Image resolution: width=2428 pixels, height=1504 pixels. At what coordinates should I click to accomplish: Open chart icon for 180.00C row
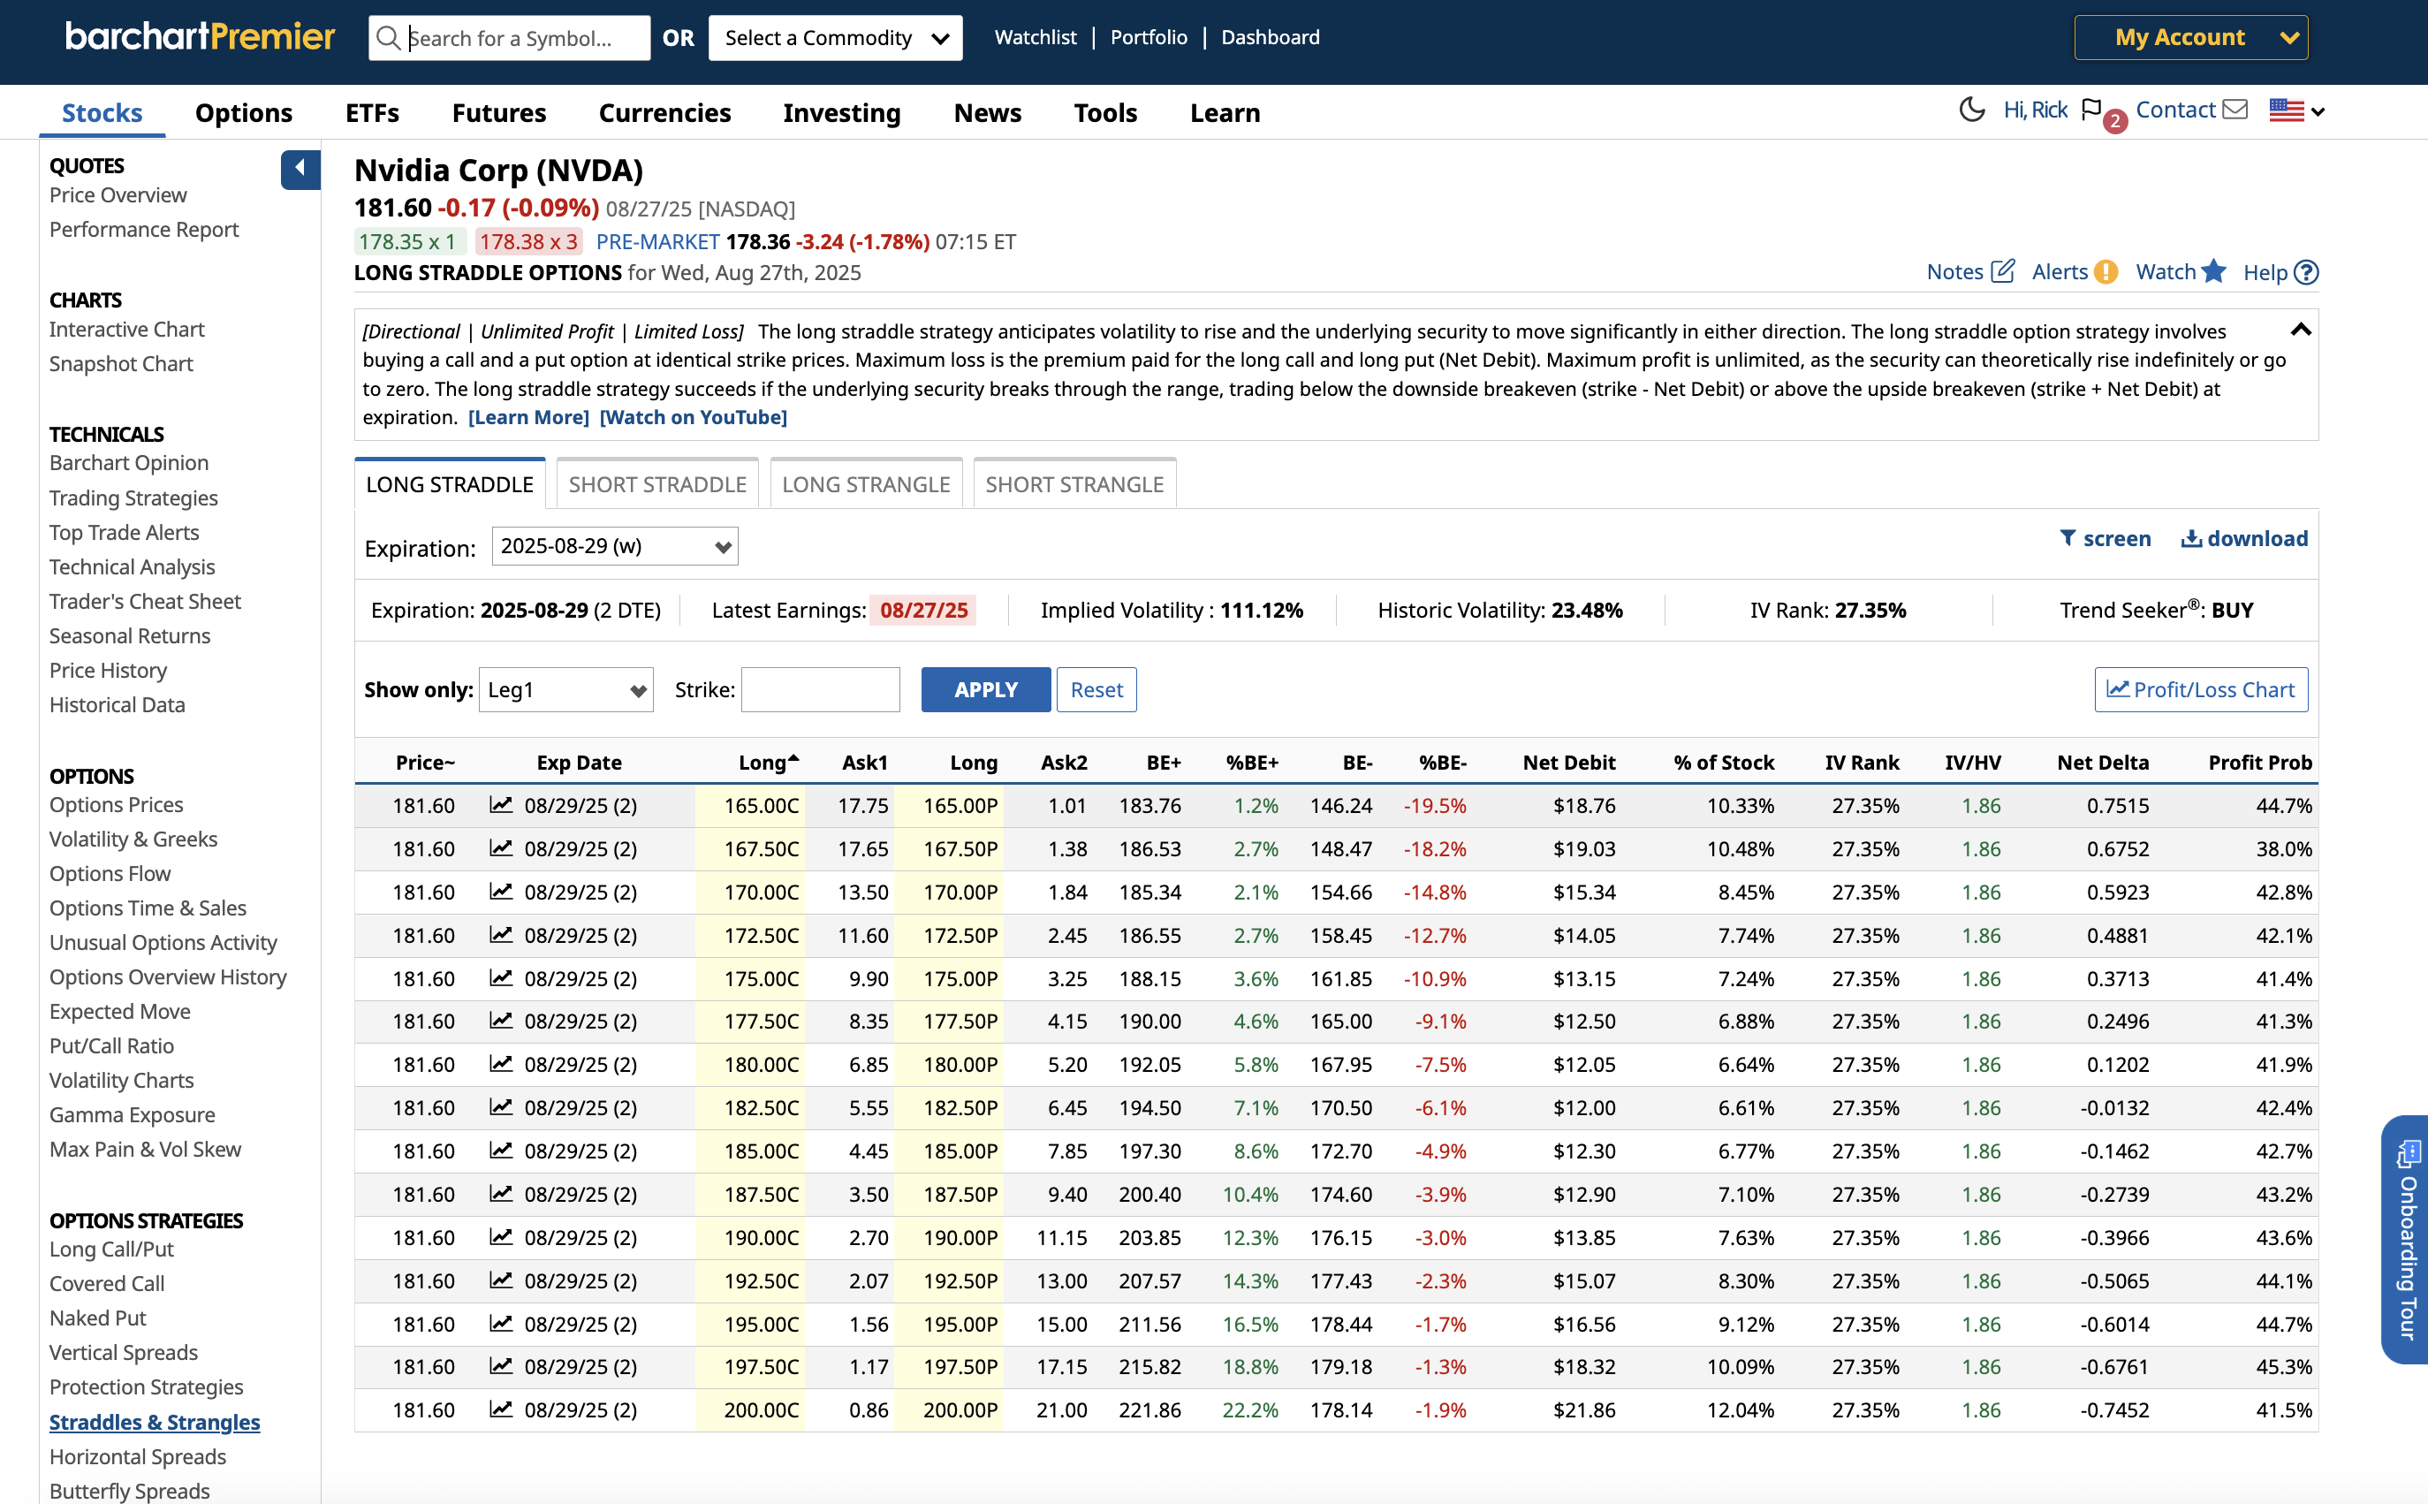(x=501, y=1064)
